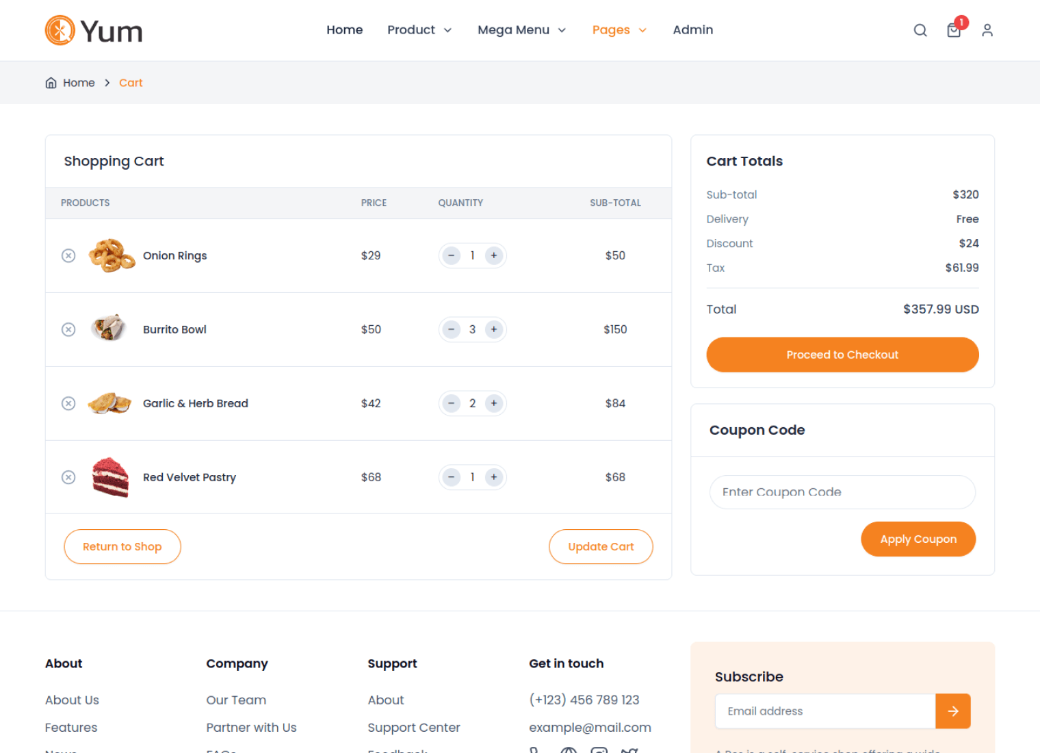Image resolution: width=1040 pixels, height=753 pixels.
Task: Click the Apply Coupon button
Action: (x=918, y=539)
